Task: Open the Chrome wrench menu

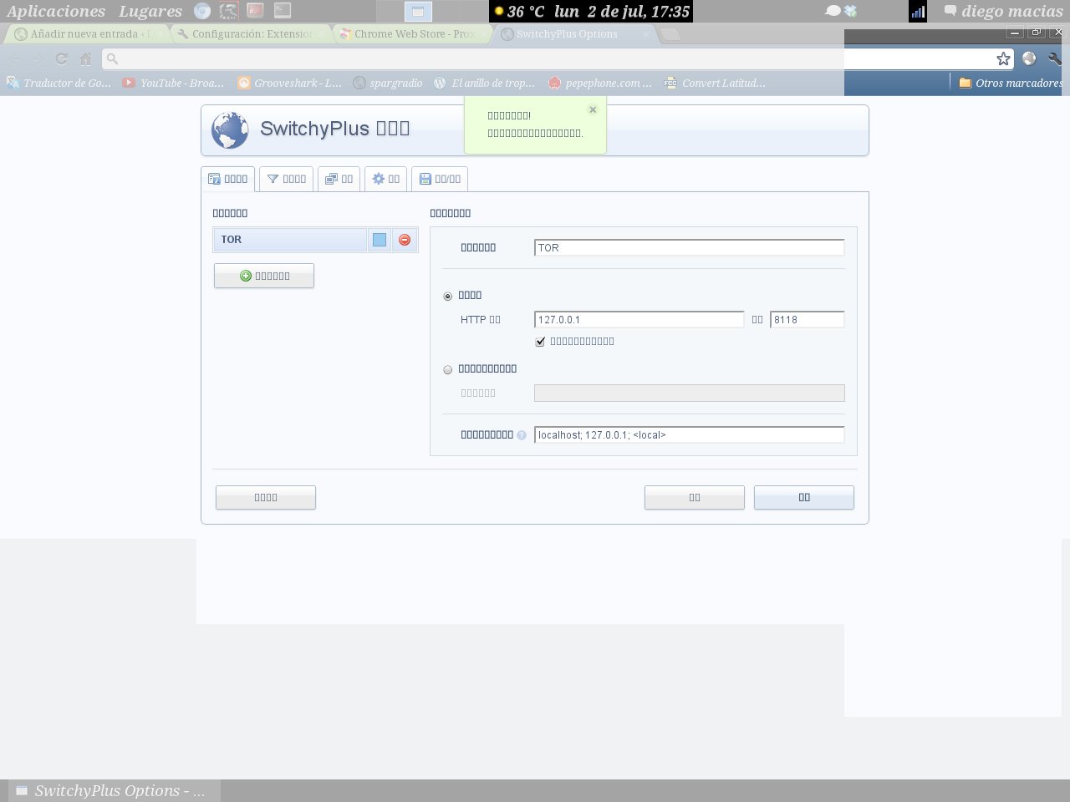Action: [x=1055, y=58]
